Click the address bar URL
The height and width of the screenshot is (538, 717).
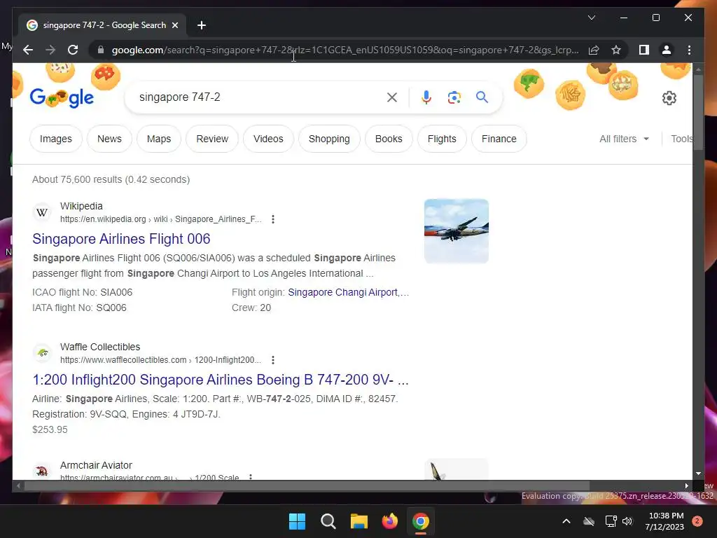[x=344, y=50]
